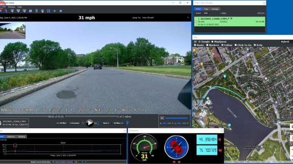The image size is (293, 164).
Task: Mute audio with the speaker icon
Action: point(162,118)
